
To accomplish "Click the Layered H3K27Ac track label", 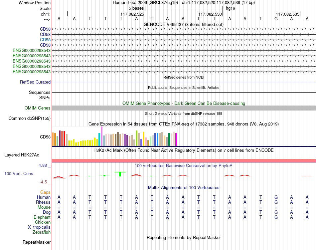I will [22, 155].
